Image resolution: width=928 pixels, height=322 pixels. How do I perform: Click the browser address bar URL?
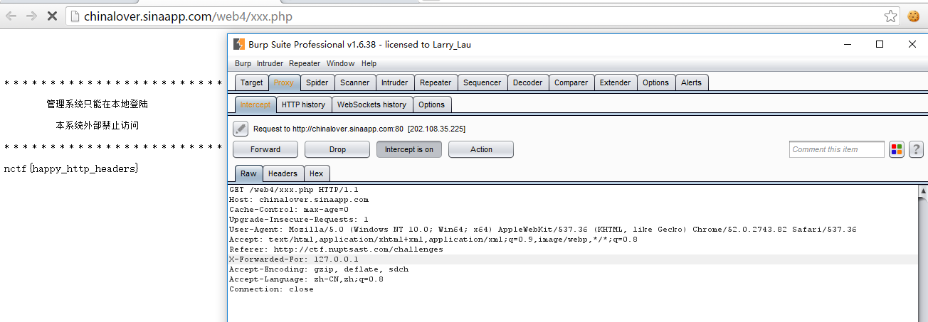pos(188,16)
